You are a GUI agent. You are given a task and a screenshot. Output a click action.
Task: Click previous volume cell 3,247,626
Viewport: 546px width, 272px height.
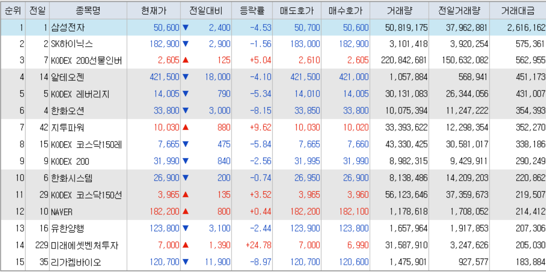pyautogui.click(x=469, y=245)
